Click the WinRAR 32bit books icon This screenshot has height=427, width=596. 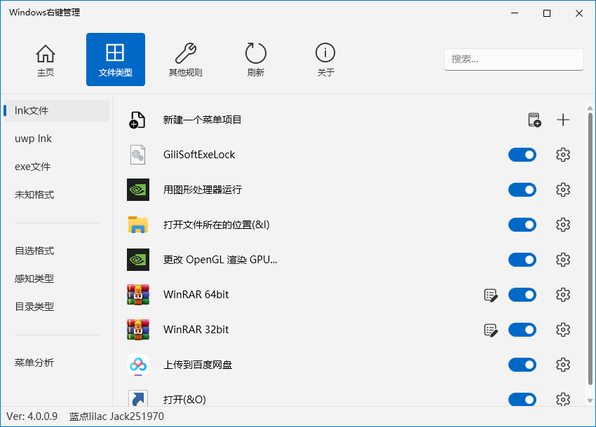pyautogui.click(x=138, y=330)
